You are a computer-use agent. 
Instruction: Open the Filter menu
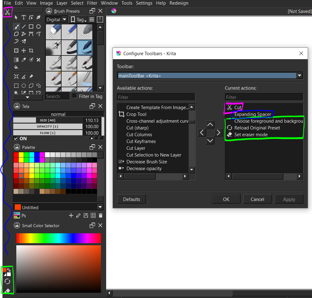(92, 3)
